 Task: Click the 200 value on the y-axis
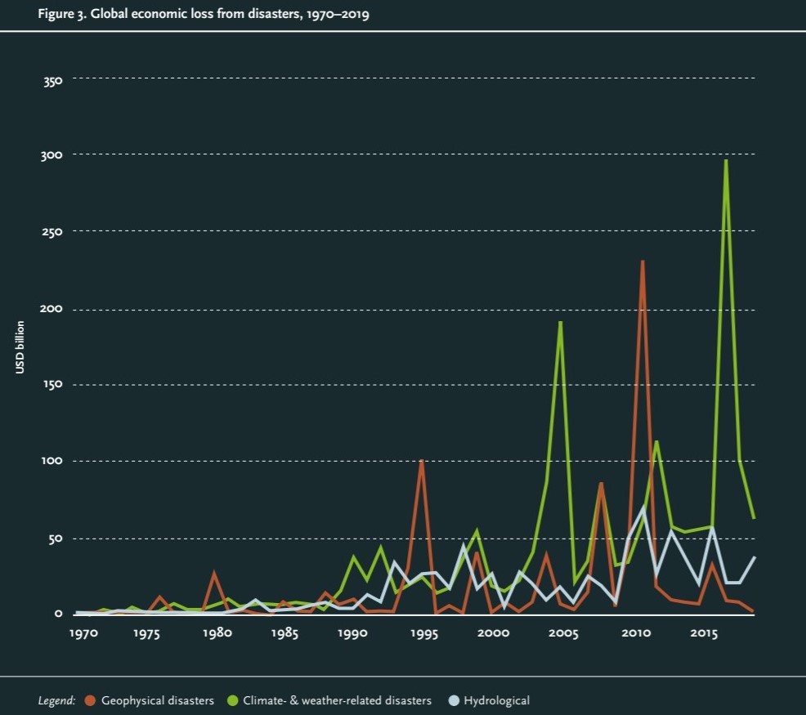(54, 310)
